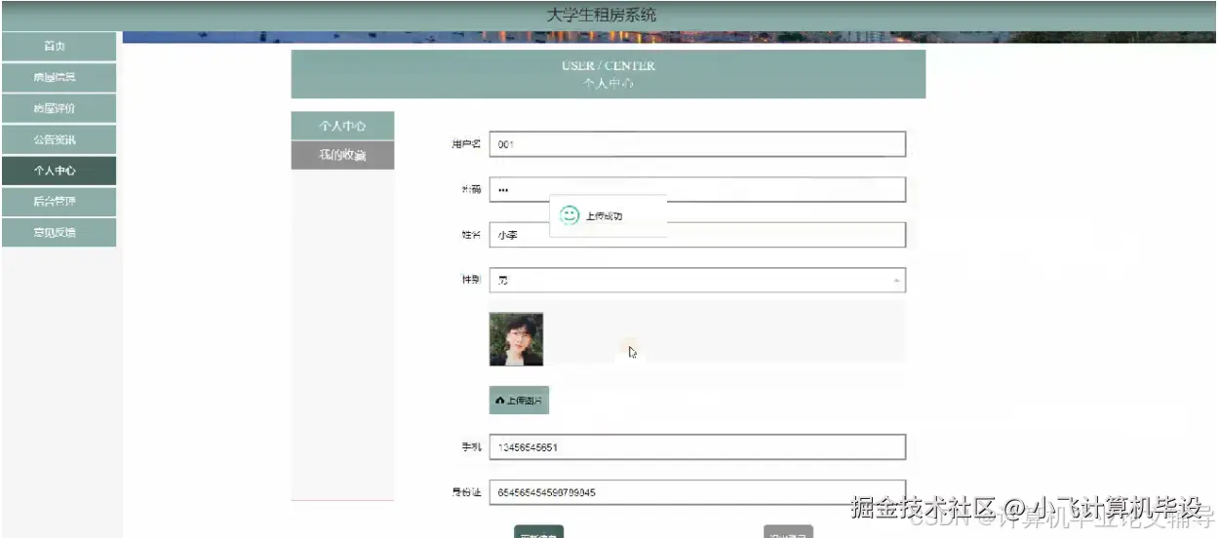
Task: Open the 房屋信息 sidebar menu item
Action: pos(59,77)
